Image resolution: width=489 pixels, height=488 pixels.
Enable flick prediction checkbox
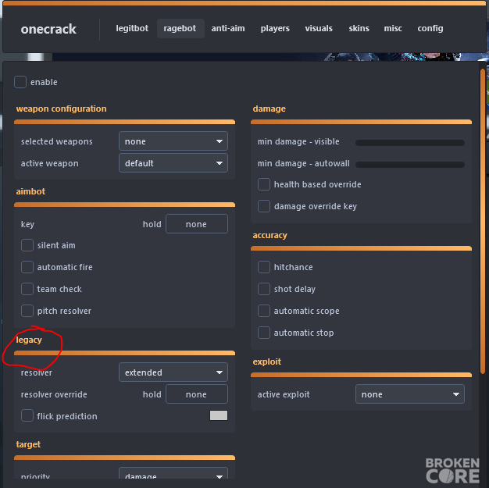(x=27, y=415)
